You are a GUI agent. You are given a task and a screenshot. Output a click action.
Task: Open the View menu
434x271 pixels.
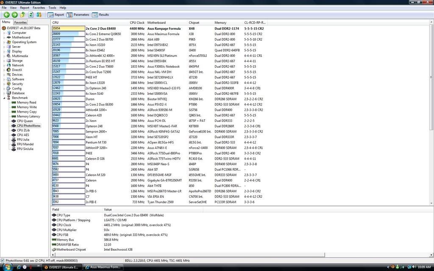[13, 8]
